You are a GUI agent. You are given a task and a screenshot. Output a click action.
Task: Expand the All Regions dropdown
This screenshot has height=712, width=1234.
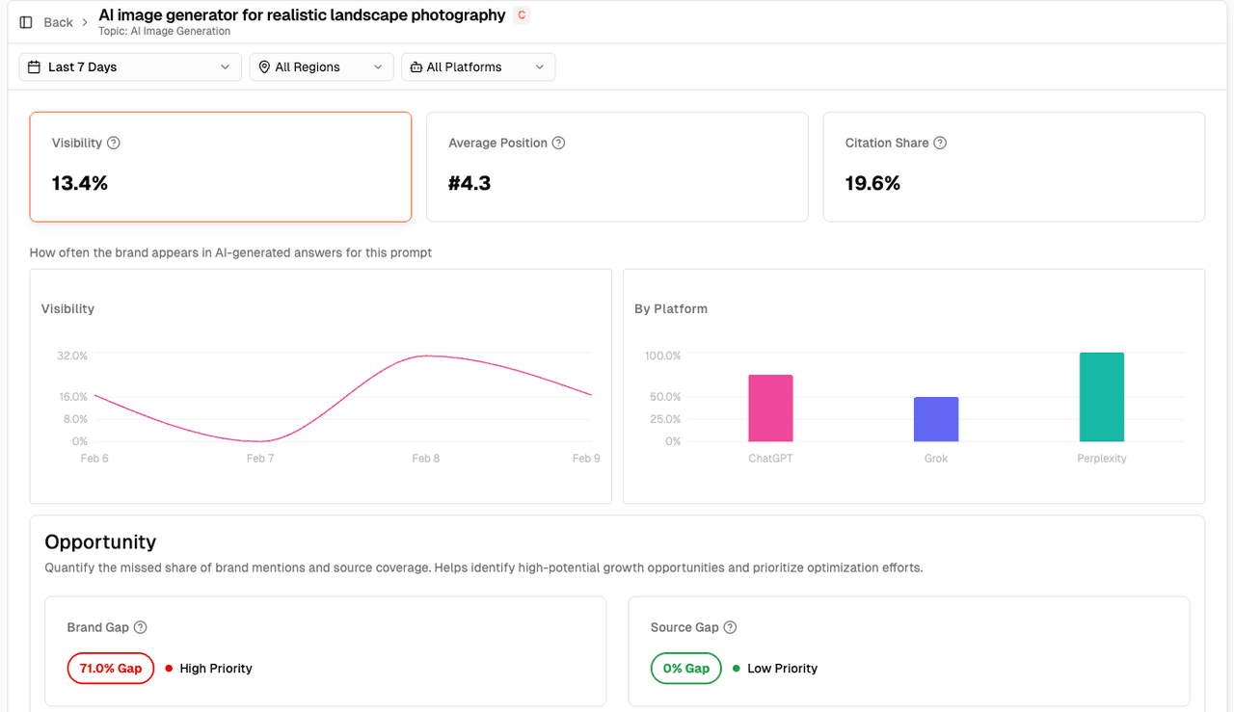pyautogui.click(x=321, y=67)
